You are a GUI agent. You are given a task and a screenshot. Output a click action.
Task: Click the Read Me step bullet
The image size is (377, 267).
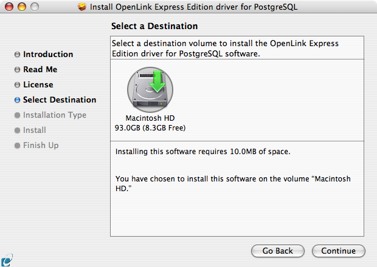[17, 70]
